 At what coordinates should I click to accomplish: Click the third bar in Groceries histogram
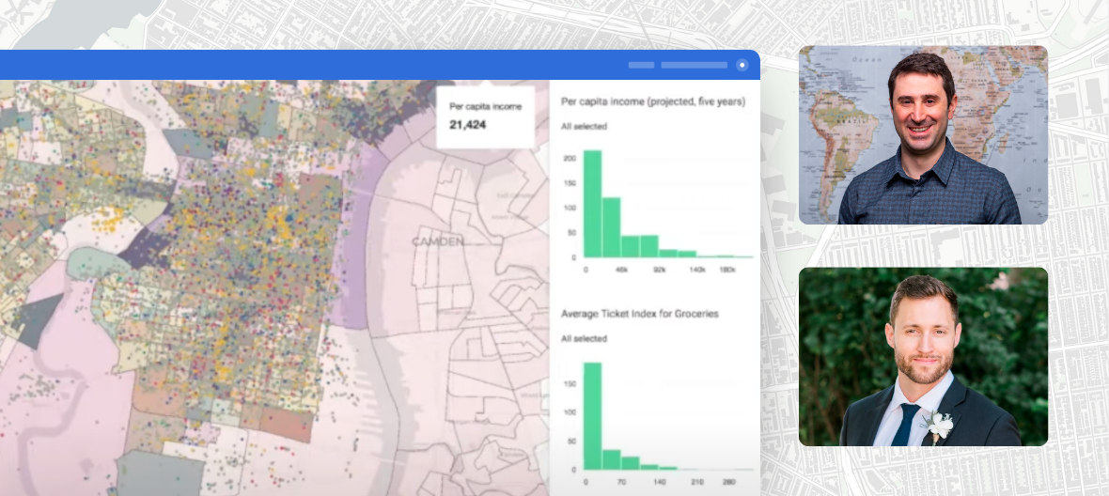pos(630,462)
